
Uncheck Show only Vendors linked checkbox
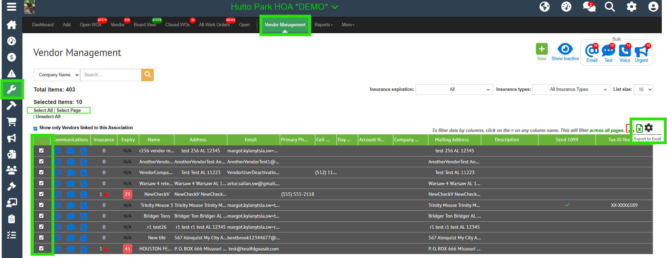click(35, 128)
